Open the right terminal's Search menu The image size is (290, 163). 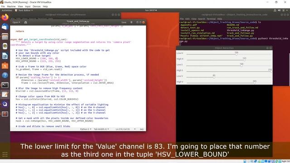click(x=201, y=19)
